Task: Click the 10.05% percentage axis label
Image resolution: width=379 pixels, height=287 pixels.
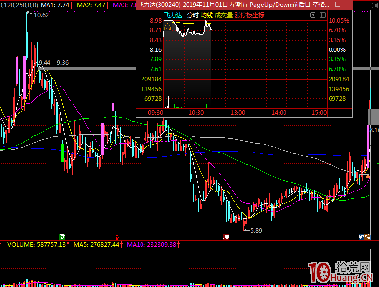Action: (339, 21)
